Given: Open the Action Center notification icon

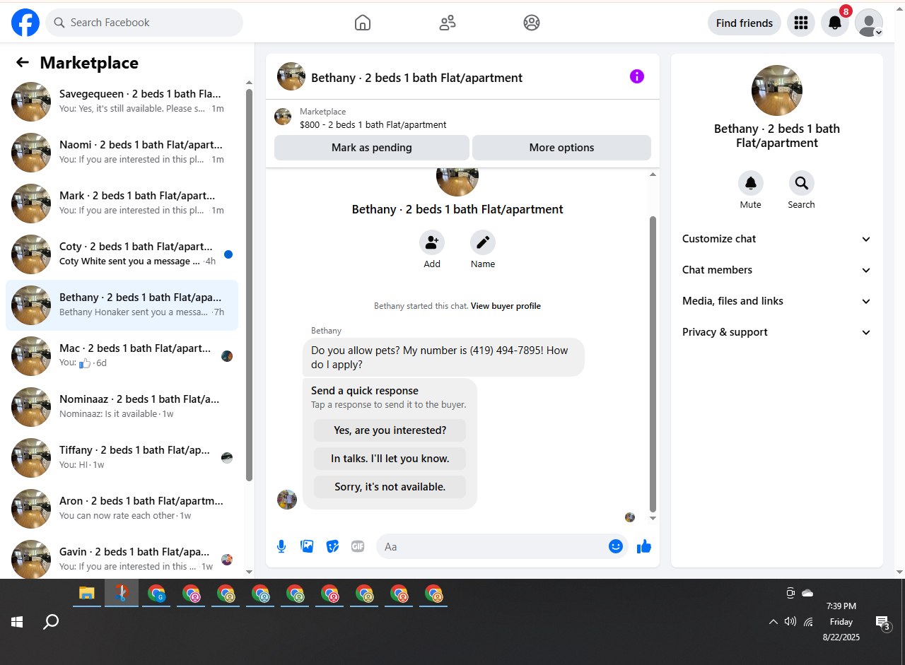Looking at the screenshot, I should pos(882,623).
